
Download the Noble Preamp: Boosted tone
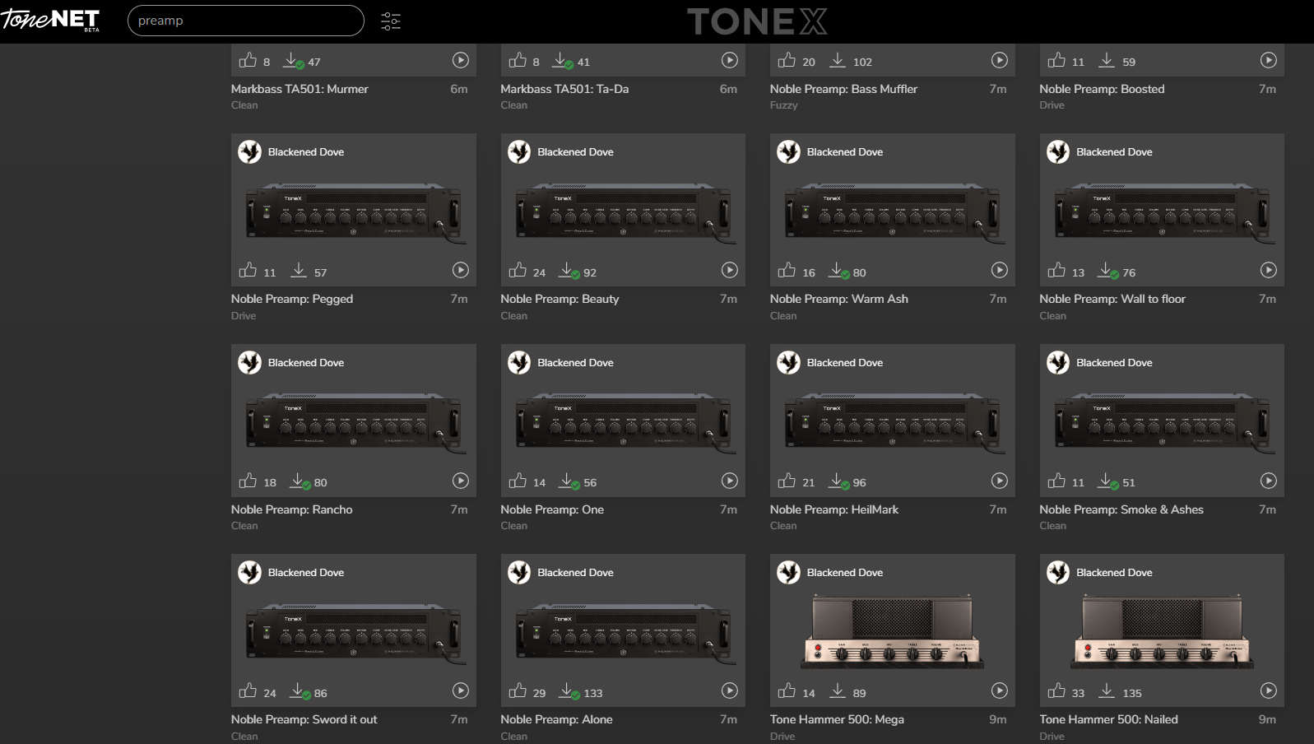[x=1107, y=60]
